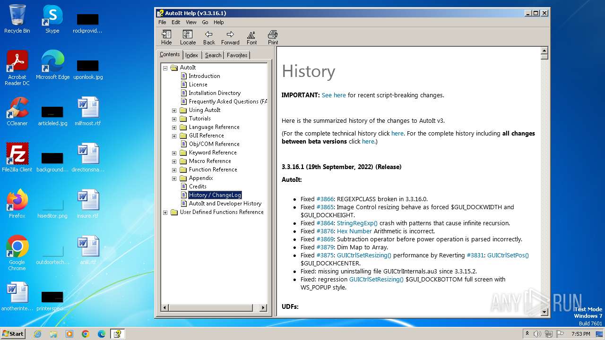Click tree pane horizontal scroll left arrow
The height and width of the screenshot is (340, 605).
point(165,307)
